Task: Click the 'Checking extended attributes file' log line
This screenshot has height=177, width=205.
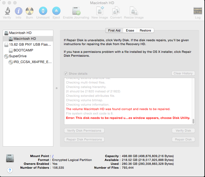Action: pyautogui.click(x=90, y=96)
